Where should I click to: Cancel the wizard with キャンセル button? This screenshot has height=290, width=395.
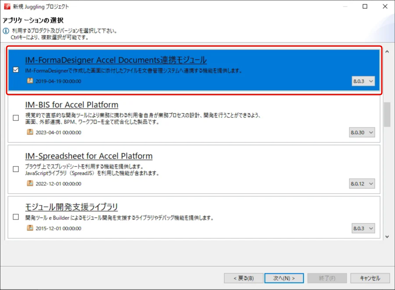pyautogui.click(x=370, y=278)
